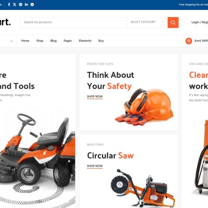The height and width of the screenshot is (208, 208).
Task: Open the Shop menu
Action: click(40, 41)
